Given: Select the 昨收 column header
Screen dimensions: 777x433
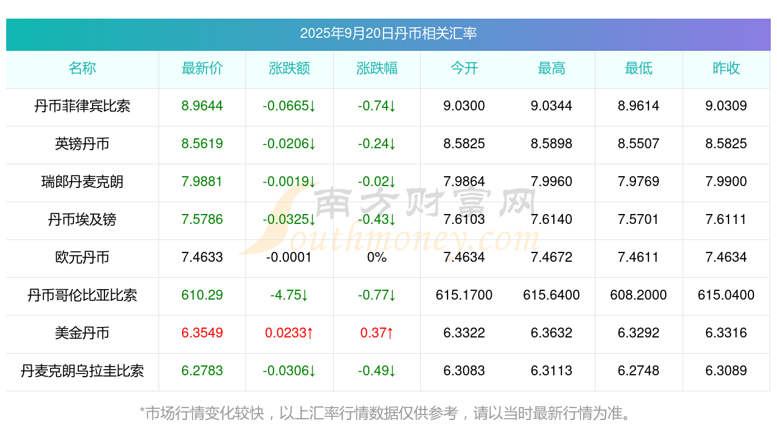Looking at the screenshot, I should 726,68.
